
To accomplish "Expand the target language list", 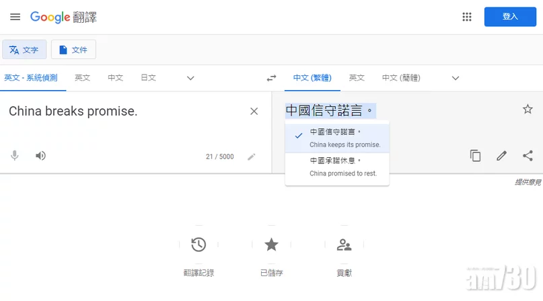I will pos(456,78).
